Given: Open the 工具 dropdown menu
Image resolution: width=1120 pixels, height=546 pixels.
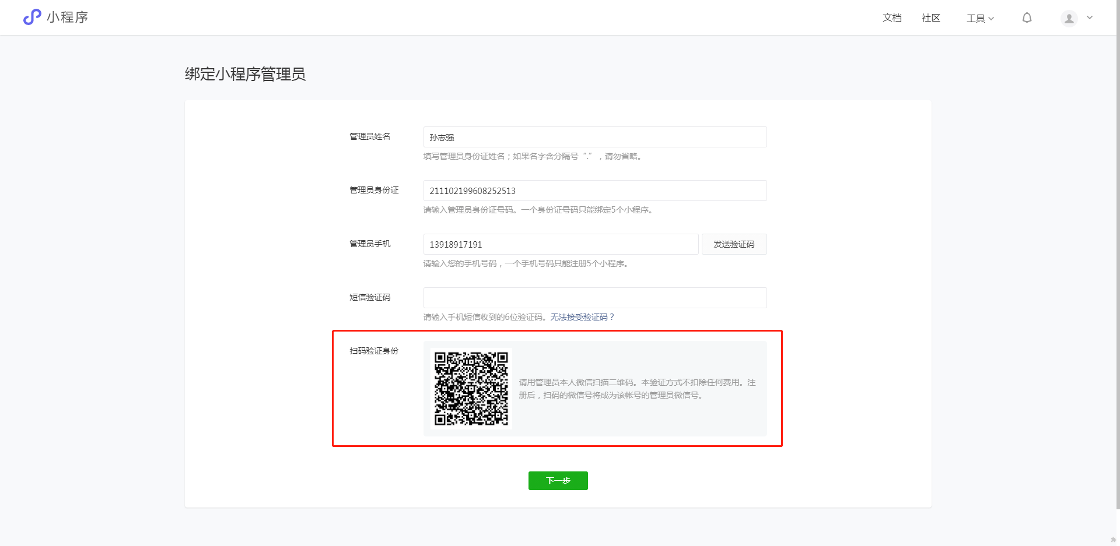Looking at the screenshot, I should pos(980,18).
